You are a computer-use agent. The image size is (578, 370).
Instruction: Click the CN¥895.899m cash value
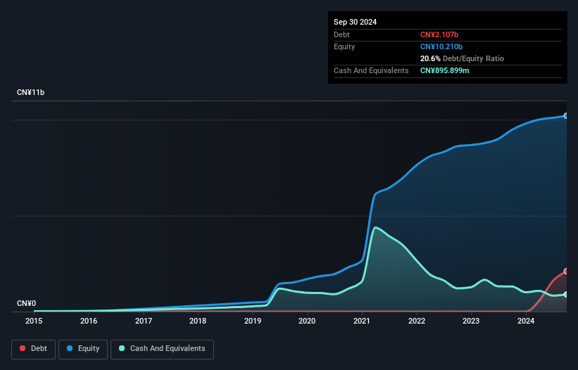click(x=444, y=70)
